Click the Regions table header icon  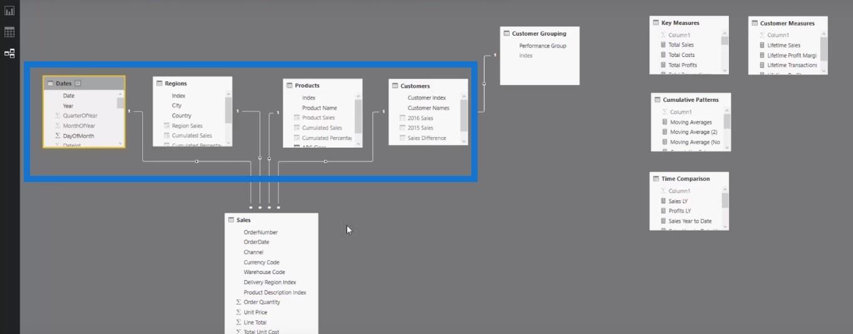pos(159,83)
